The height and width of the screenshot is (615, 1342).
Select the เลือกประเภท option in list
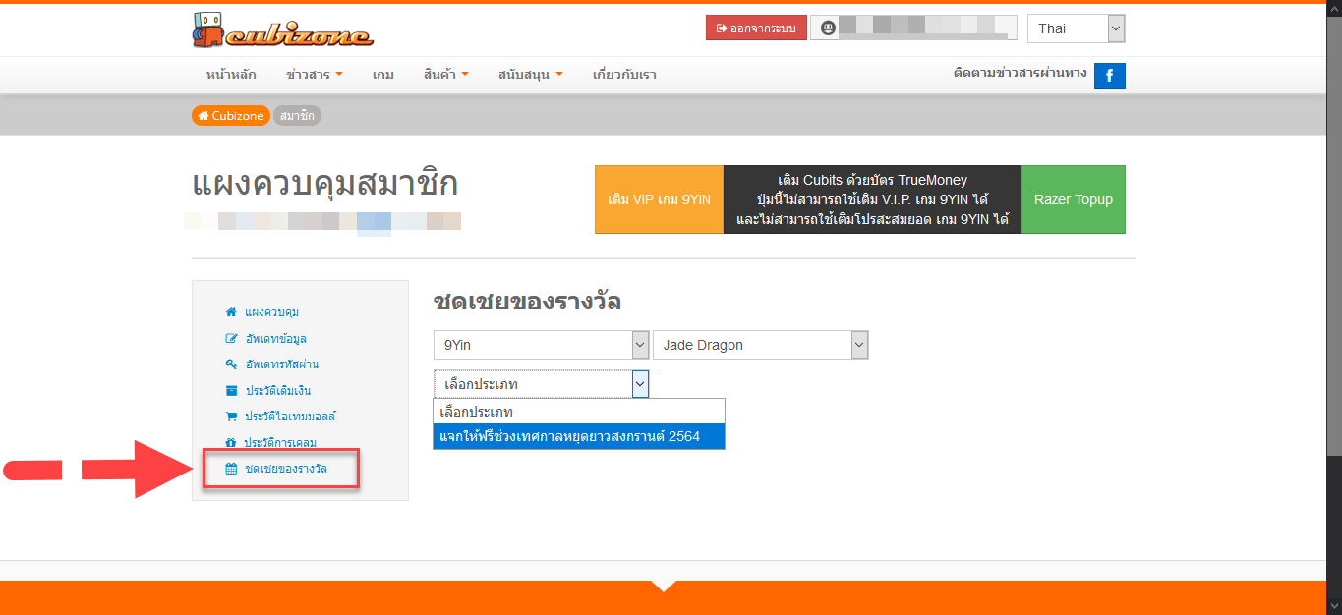pyautogui.click(x=578, y=412)
